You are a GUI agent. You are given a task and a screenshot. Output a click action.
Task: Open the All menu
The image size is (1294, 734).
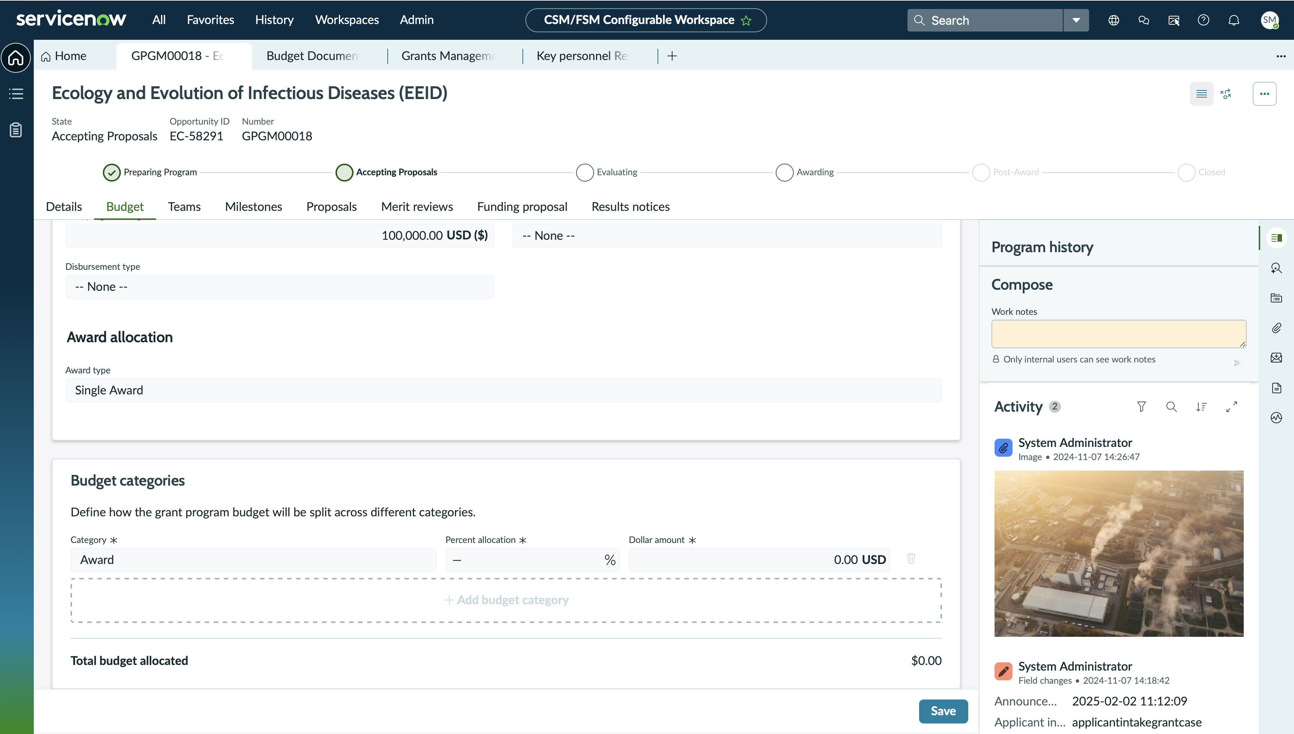[x=159, y=20]
